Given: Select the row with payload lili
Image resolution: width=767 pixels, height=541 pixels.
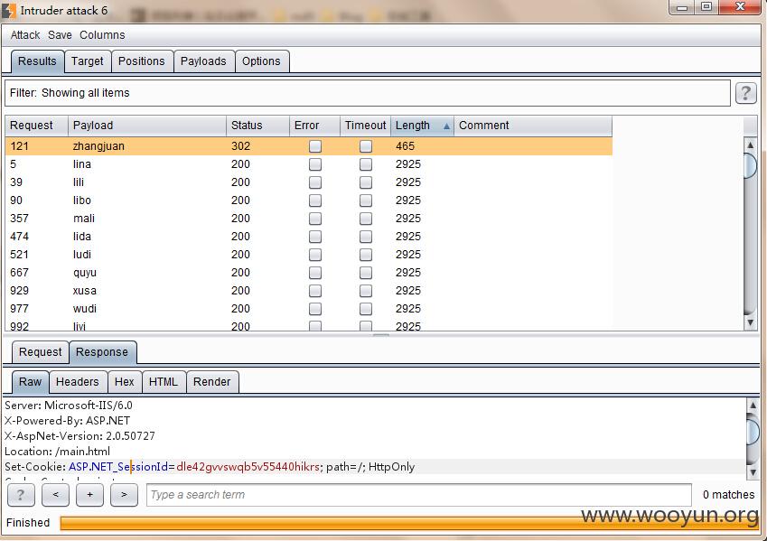Looking at the screenshot, I should point(309,182).
